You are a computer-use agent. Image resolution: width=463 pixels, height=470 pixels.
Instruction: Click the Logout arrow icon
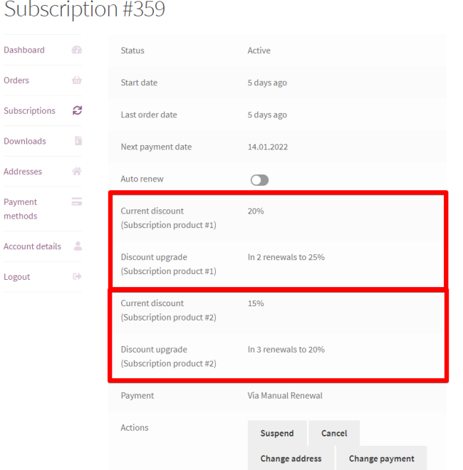tap(77, 276)
